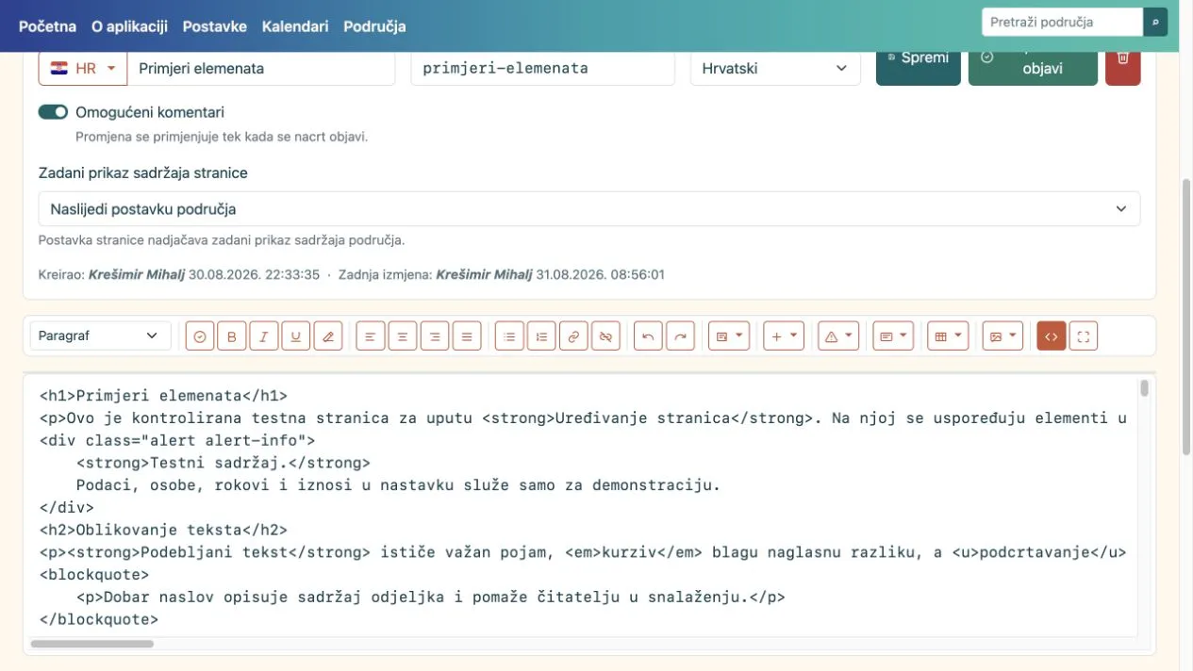
Task: Open Naslijedi postavku područja dropdown
Action: coord(588,209)
